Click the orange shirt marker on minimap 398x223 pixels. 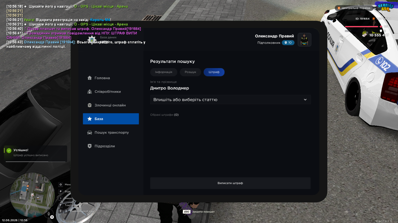(28, 186)
